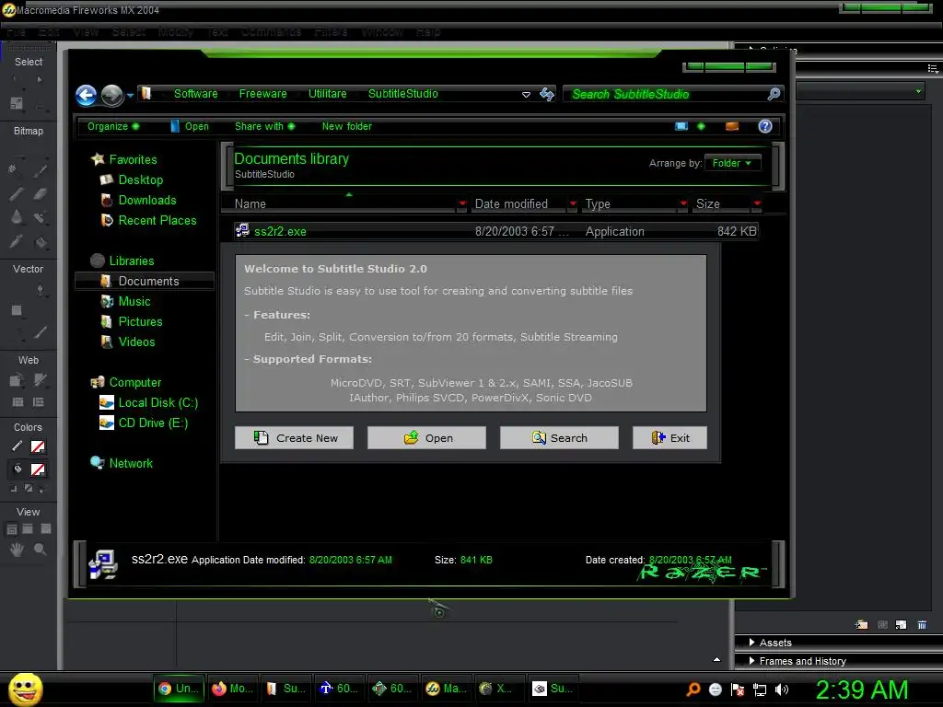The image size is (943, 707).
Task: Click the Search button in Subtitle Studio
Action: click(x=559, y=437)
